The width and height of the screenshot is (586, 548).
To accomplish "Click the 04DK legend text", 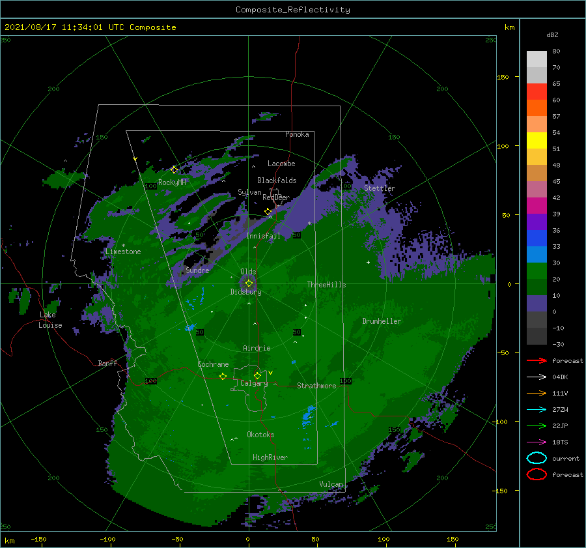I will point(560,377).
